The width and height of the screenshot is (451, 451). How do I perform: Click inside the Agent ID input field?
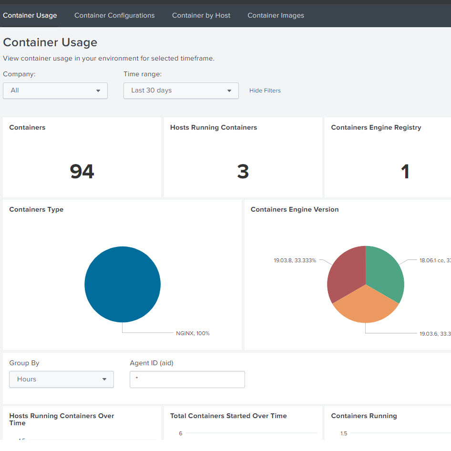(x=187, y=379)
